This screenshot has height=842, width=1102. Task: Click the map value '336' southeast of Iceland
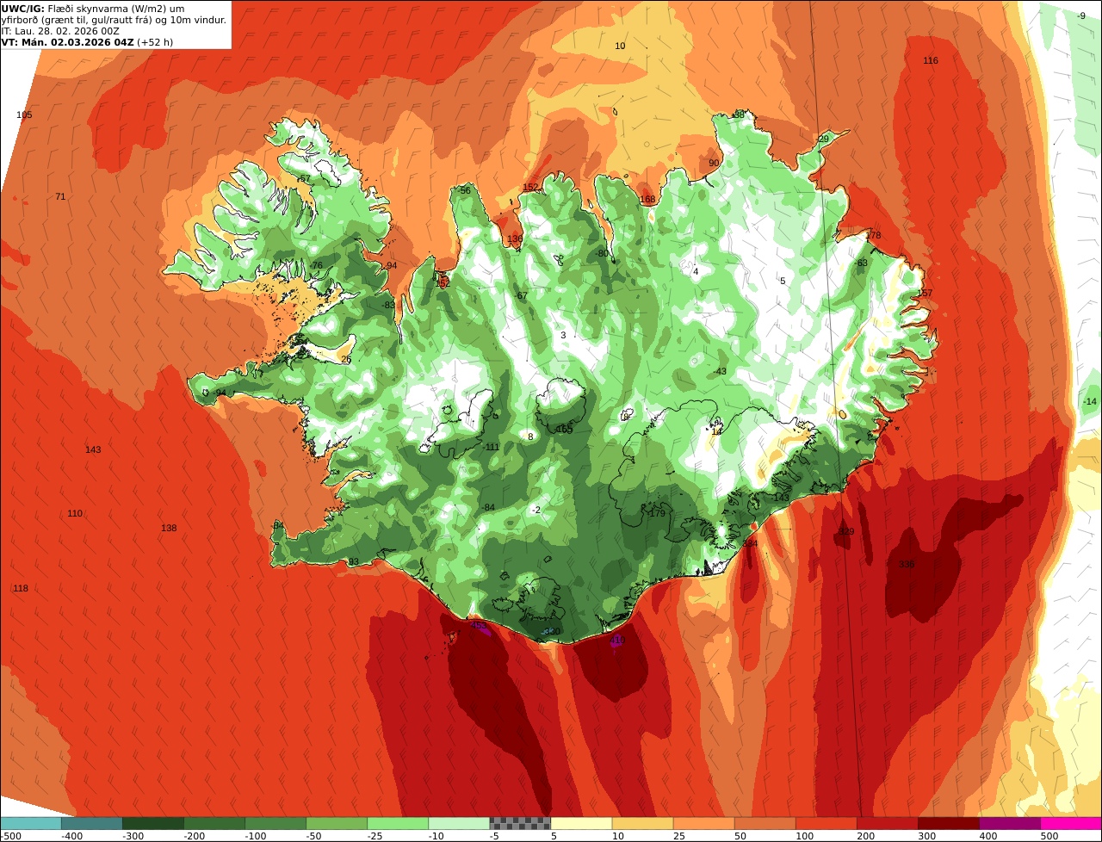click(907, 565)
